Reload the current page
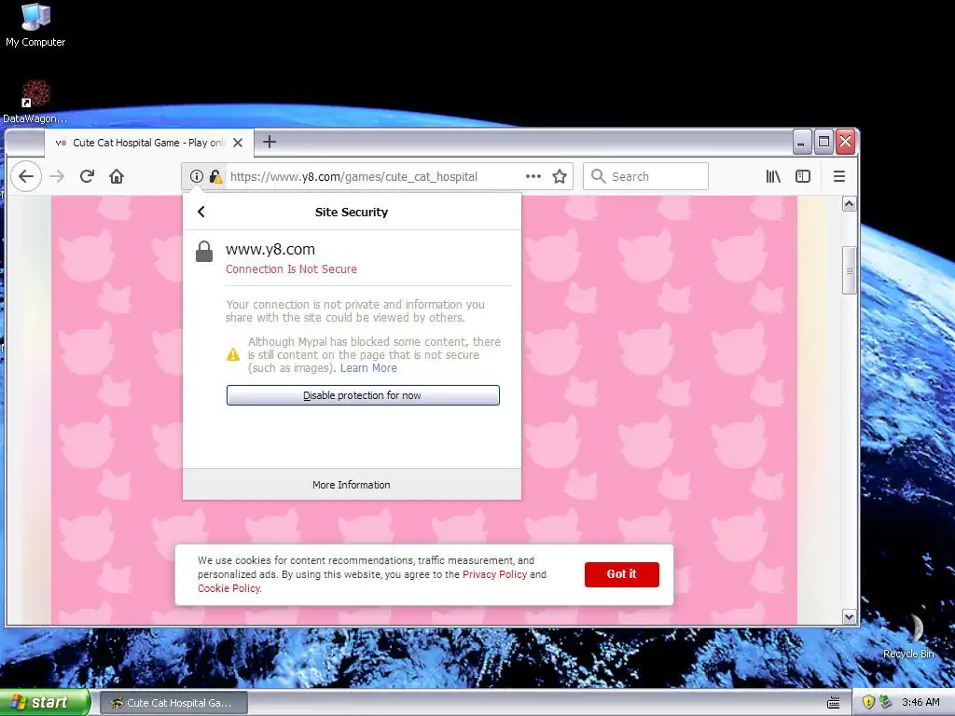Image resolution: width=955 pixels, height=716 pixels. 87,176
